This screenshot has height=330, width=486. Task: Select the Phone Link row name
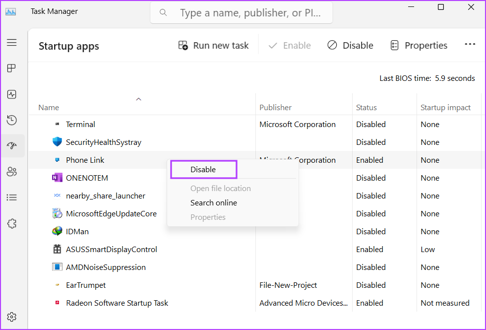point(85,160)
